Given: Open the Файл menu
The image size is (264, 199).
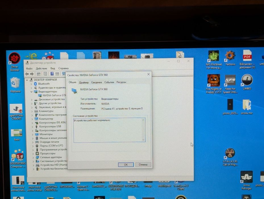Looking at the screenshot, I should coord(29,69).
